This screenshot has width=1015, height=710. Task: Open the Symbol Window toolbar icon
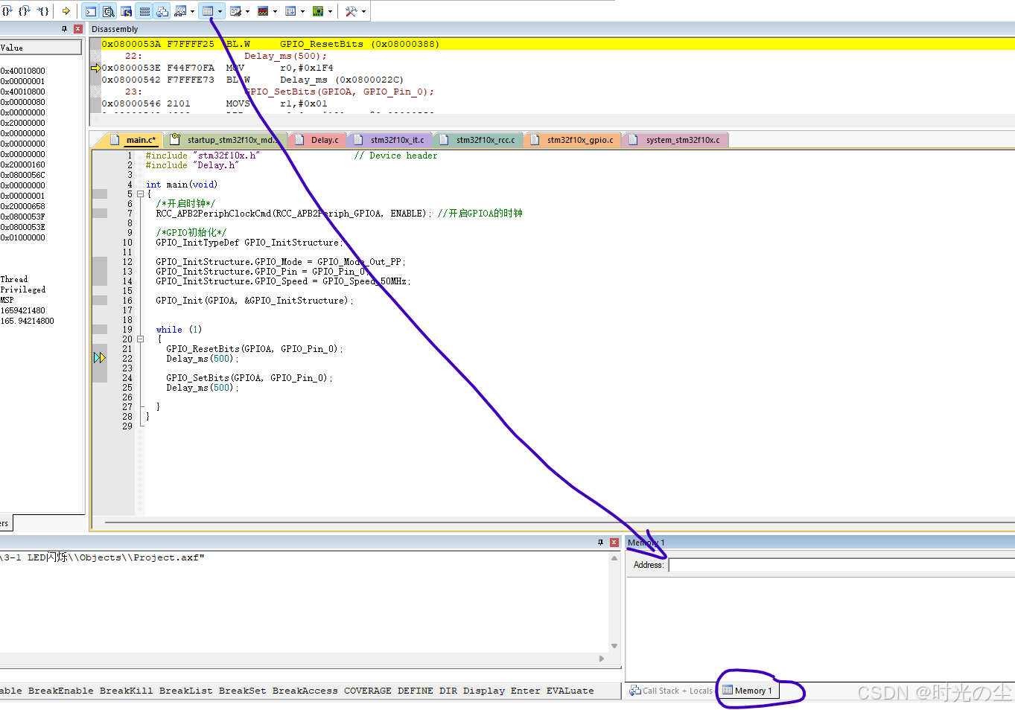[127, 10]
